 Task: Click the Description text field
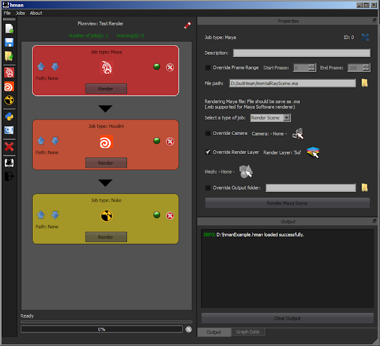pyautogui.click(x=302, y=53)
